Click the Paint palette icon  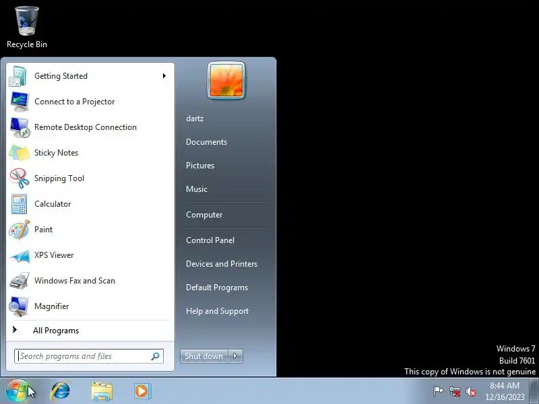pos(20,230)
